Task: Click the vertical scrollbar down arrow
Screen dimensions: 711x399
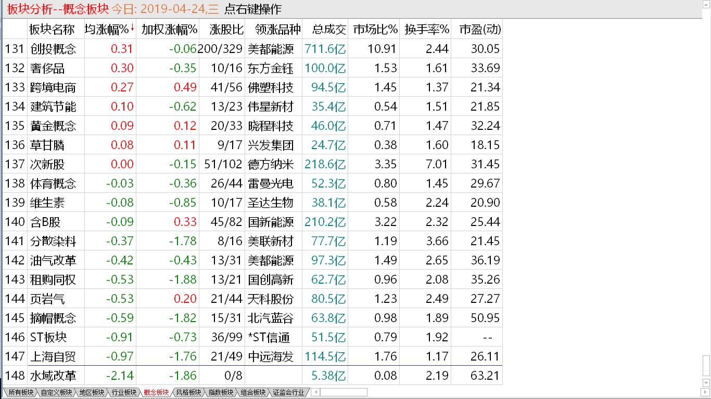Action: point(706,383)
